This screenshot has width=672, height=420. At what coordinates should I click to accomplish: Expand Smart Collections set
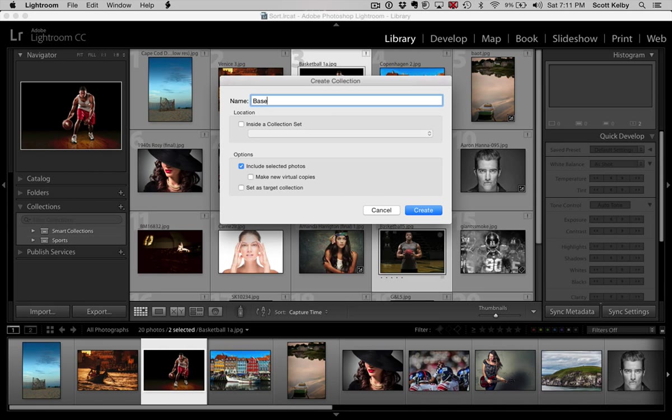point(33,231)
